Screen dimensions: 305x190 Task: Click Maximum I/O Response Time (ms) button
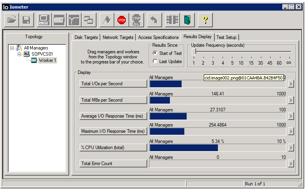coord(113,131)
